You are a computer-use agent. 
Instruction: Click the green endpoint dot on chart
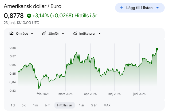pos(157,49)
